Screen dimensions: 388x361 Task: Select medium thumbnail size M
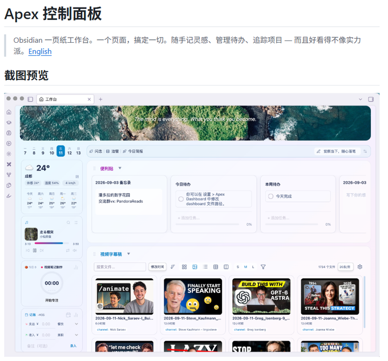[x=245, y=267]
